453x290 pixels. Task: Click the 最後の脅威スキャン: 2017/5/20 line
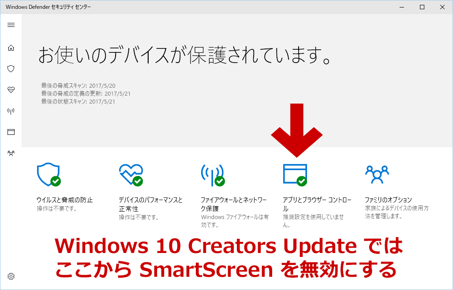click(78, 86)
